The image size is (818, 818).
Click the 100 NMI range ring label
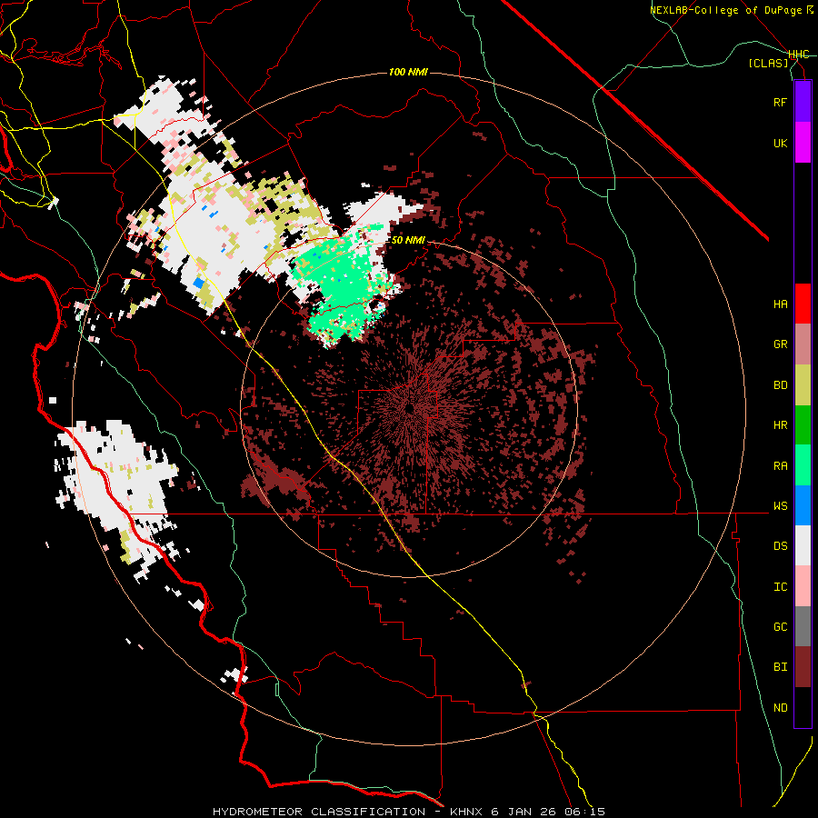[408, 72]
